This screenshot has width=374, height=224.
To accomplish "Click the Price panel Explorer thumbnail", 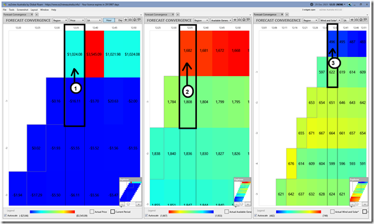I will [130, 192].
